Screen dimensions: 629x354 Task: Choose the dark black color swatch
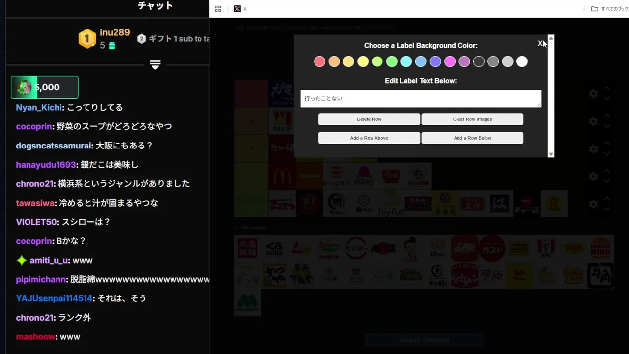coord(479,61)
